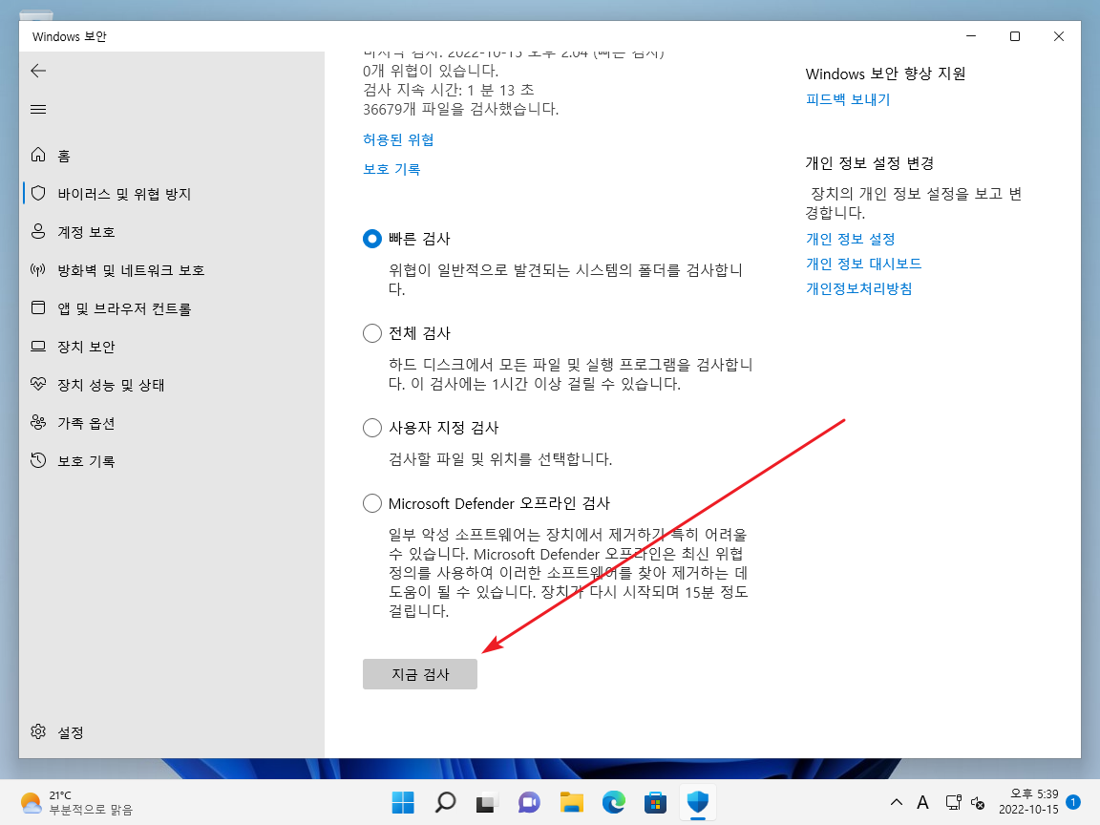1100x825 pixels.
Task: Open the 보호 기록 link in main pane
Action: point(391,169)
